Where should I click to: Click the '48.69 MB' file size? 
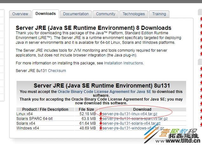88,128
